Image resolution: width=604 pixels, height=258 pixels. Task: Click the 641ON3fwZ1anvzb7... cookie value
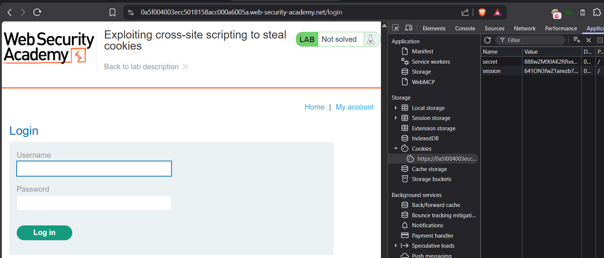[x=551, y=71]
